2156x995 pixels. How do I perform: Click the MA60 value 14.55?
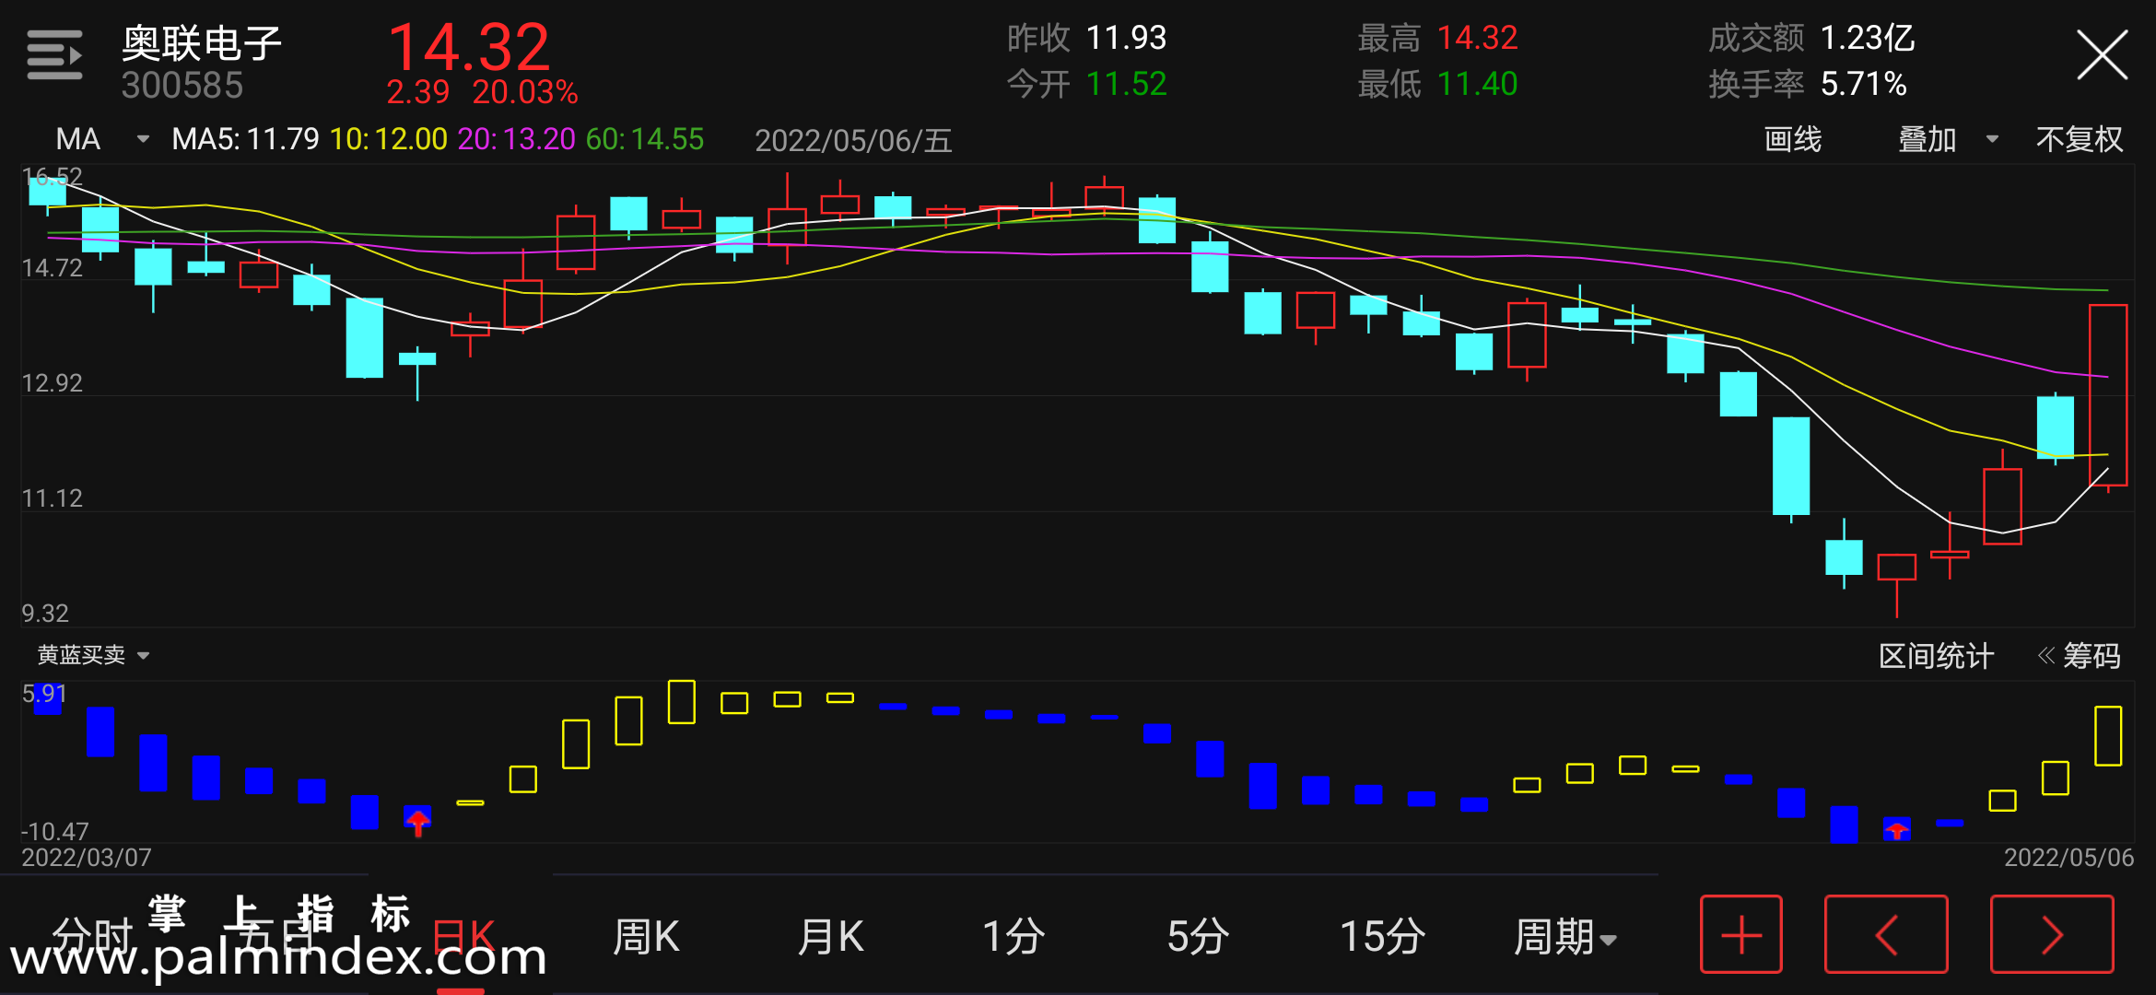pyautogui.click(x=645, y=139)
